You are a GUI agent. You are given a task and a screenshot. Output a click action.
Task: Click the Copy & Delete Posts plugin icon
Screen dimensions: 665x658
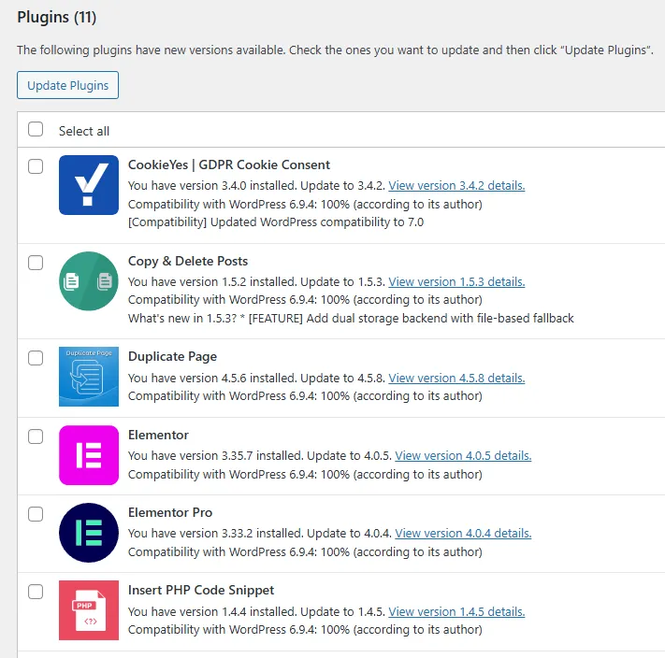89,281
